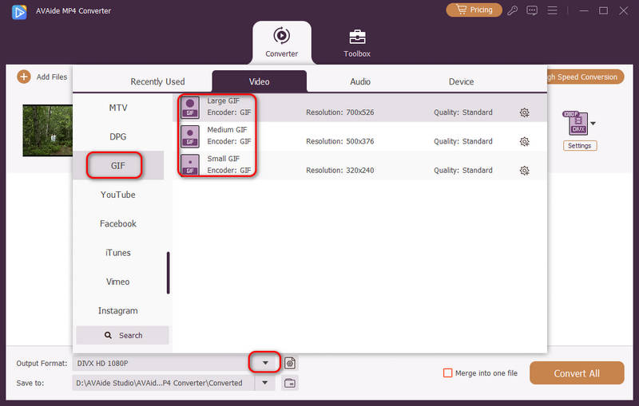The width and height of the screenshot is (639, 406).
Task: Click the DIVX output format icon
Action: click(576, 123)
